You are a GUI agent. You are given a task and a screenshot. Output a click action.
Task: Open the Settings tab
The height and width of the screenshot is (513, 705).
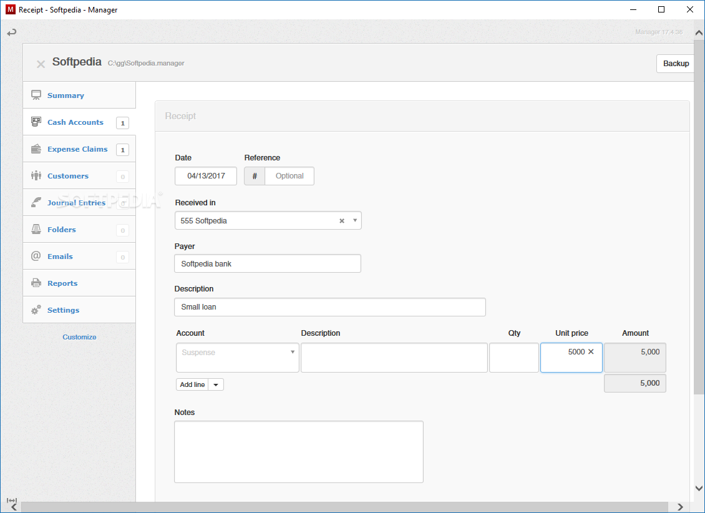79,310
